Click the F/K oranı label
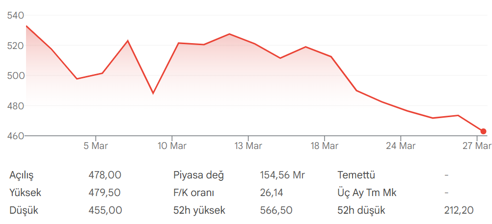The height and width of the screenshot is (224, 492). tap(194, 193)
